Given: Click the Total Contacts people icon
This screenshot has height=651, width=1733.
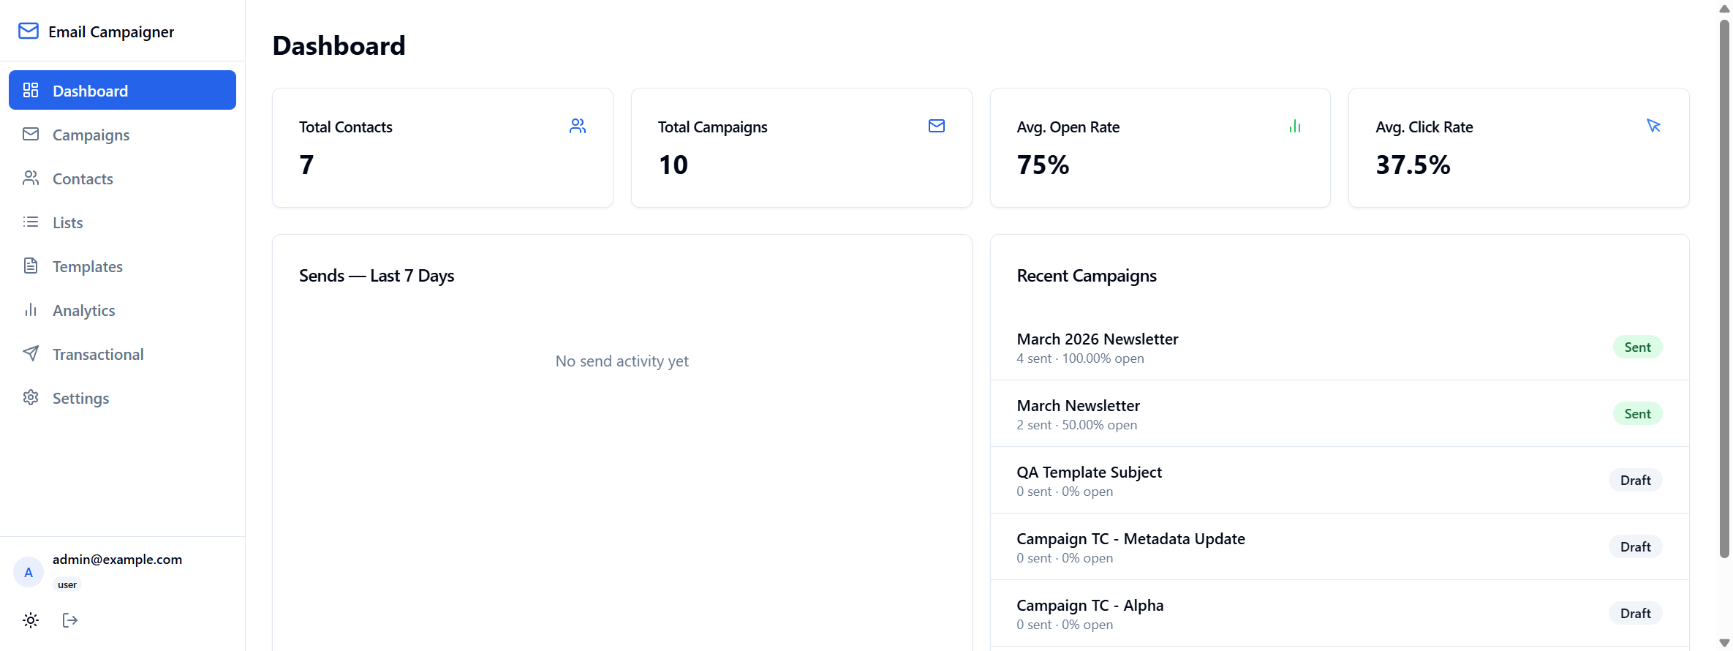Looking at the screenshot, I should (x=578, y=127).
